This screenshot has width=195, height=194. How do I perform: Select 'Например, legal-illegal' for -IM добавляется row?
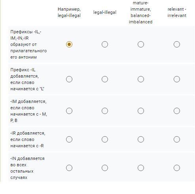coord(69,111)
